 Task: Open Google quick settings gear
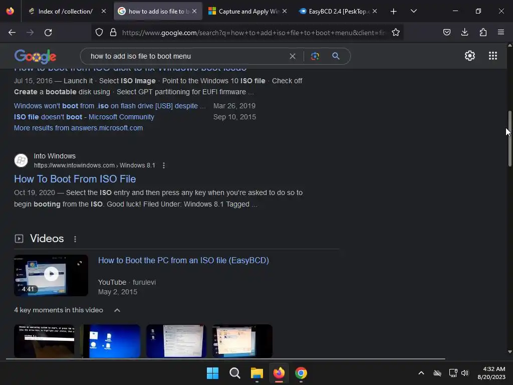tap(470, 56)
